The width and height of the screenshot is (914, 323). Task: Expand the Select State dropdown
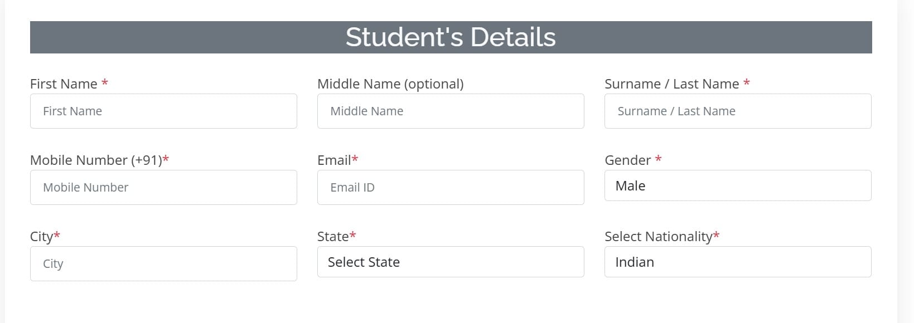pyautogui.click(x=451, y=262)
